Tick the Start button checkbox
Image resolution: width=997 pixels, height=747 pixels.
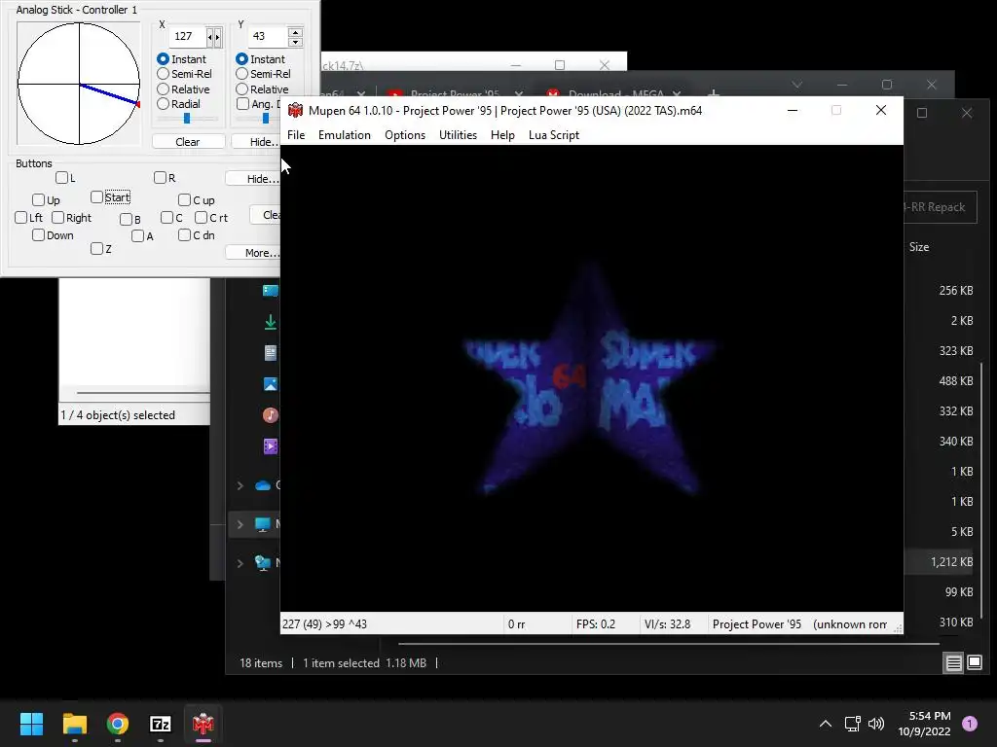(x=96, y=197)
